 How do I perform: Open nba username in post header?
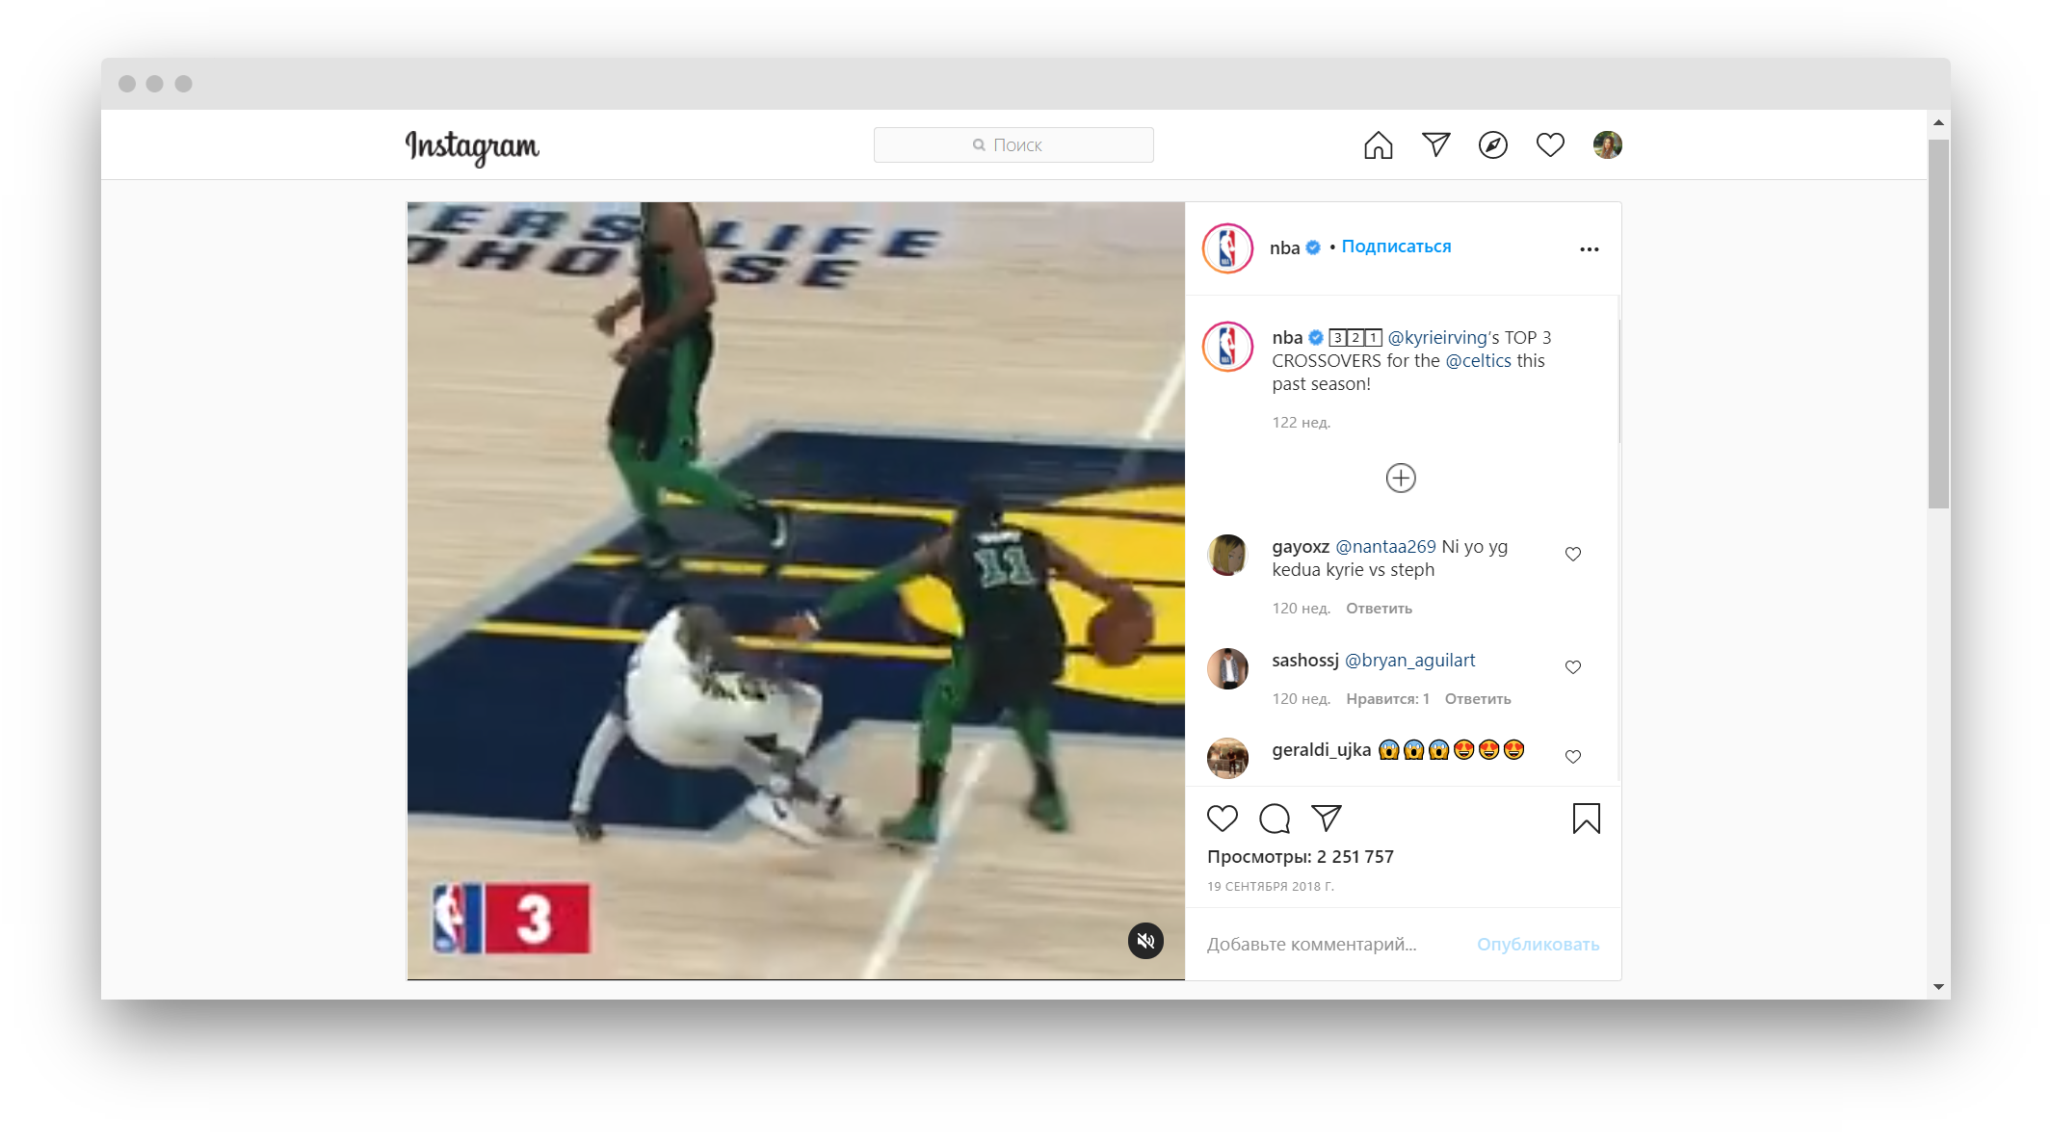[x=1284, y=247]
